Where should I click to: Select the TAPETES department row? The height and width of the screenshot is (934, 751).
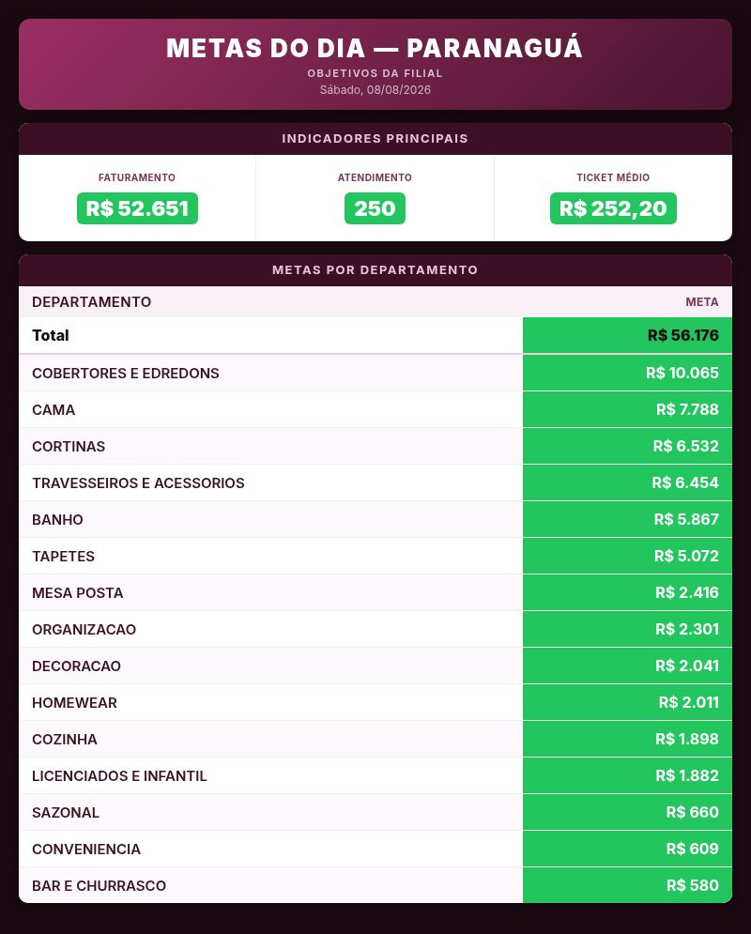point(375,557)
